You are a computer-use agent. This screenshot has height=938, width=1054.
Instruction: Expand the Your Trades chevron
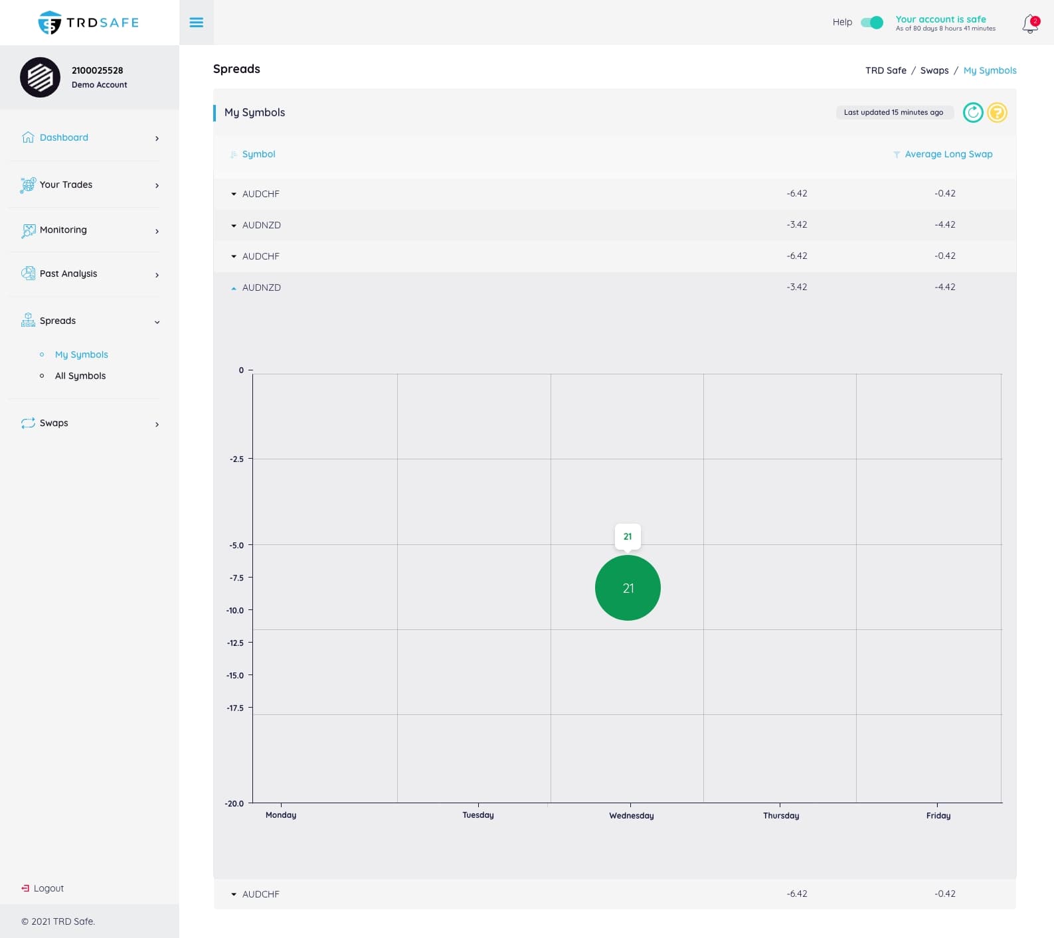click(157, 186)
